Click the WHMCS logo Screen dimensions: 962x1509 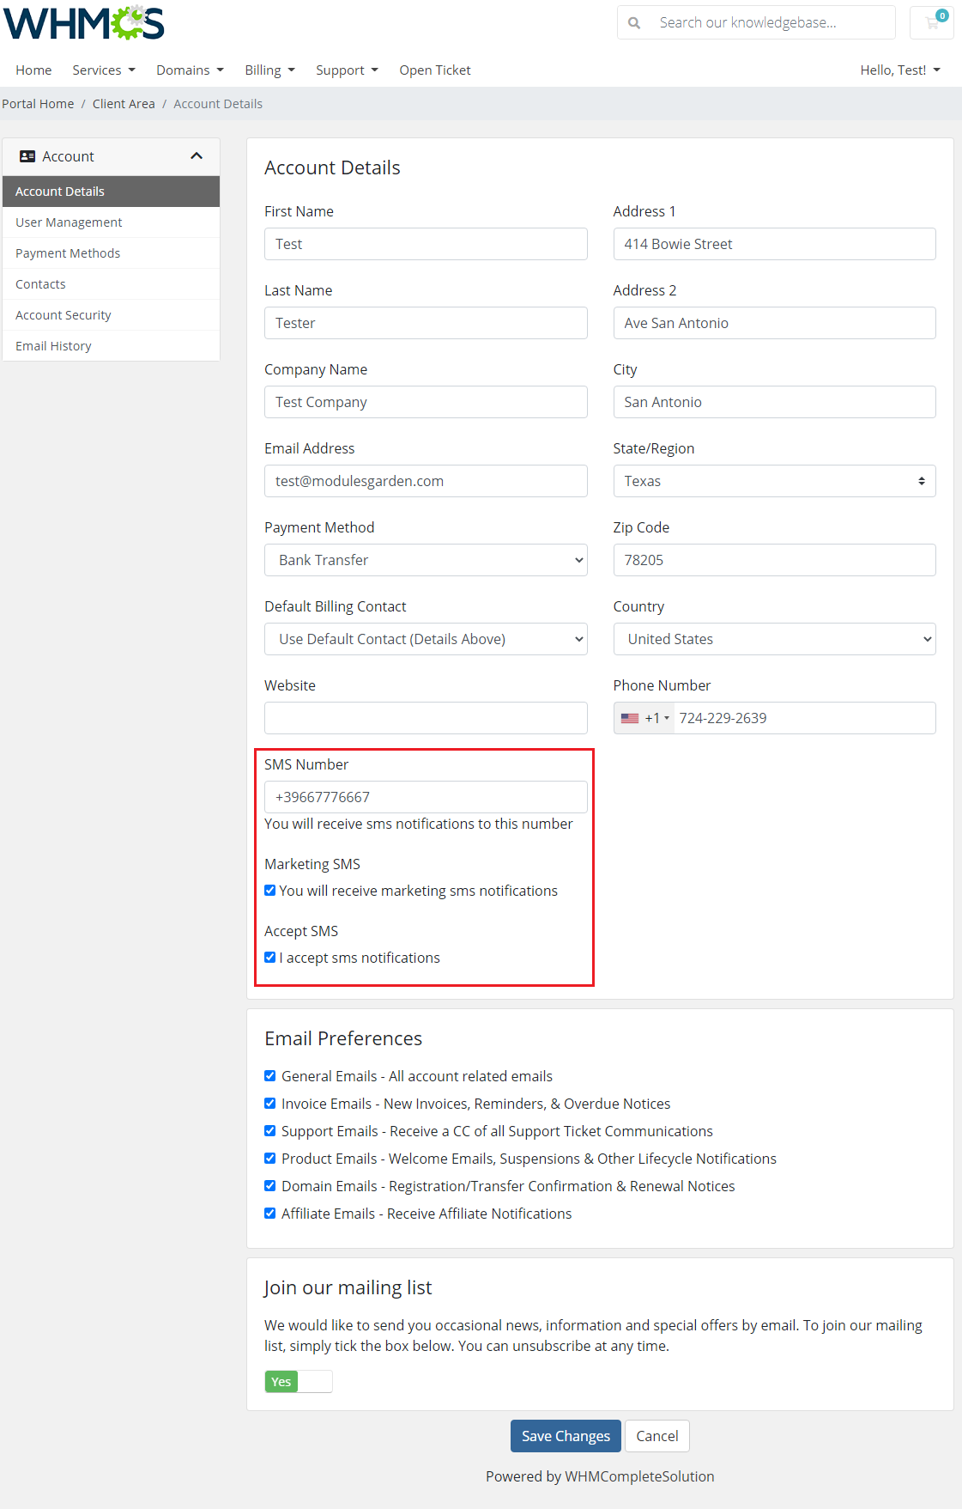click(83, 23)
